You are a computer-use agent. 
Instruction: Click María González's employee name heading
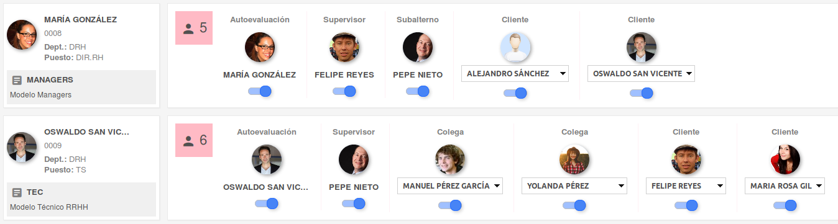[x=81, y=19]
